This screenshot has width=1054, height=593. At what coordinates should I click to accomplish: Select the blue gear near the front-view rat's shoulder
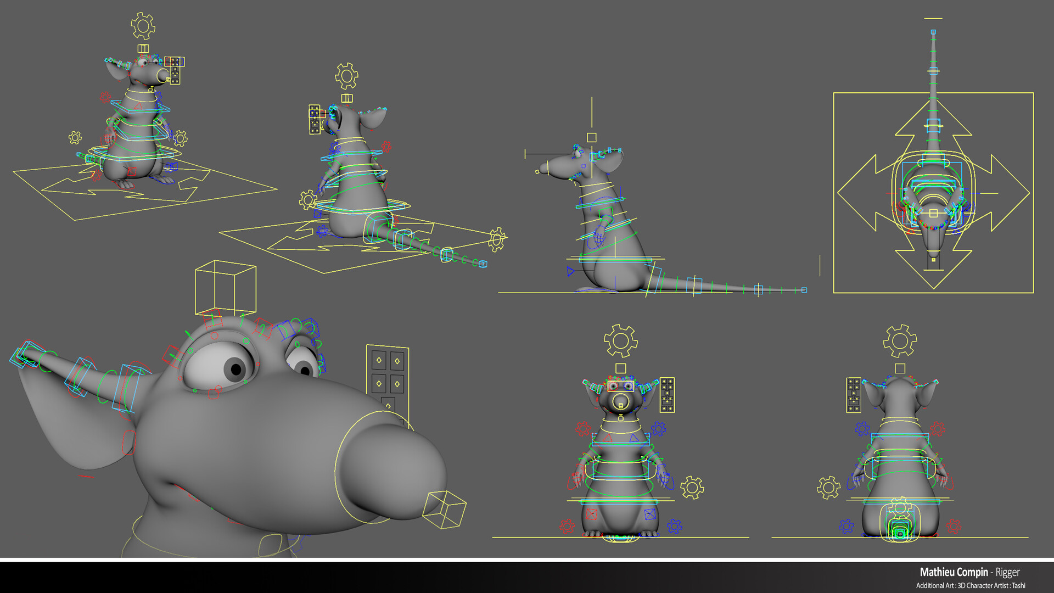point(658,429)
